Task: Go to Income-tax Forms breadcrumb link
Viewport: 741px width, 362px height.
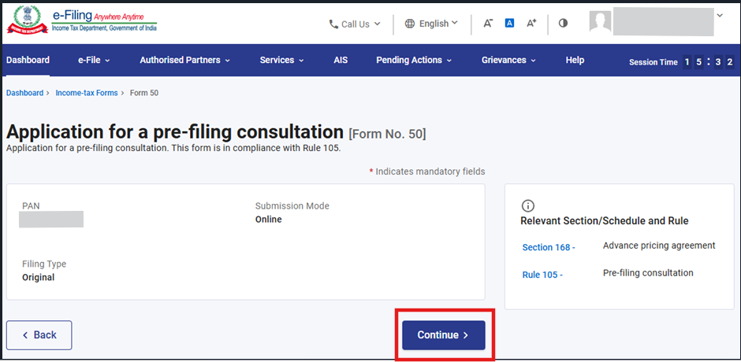Action: tap(87, 93)
